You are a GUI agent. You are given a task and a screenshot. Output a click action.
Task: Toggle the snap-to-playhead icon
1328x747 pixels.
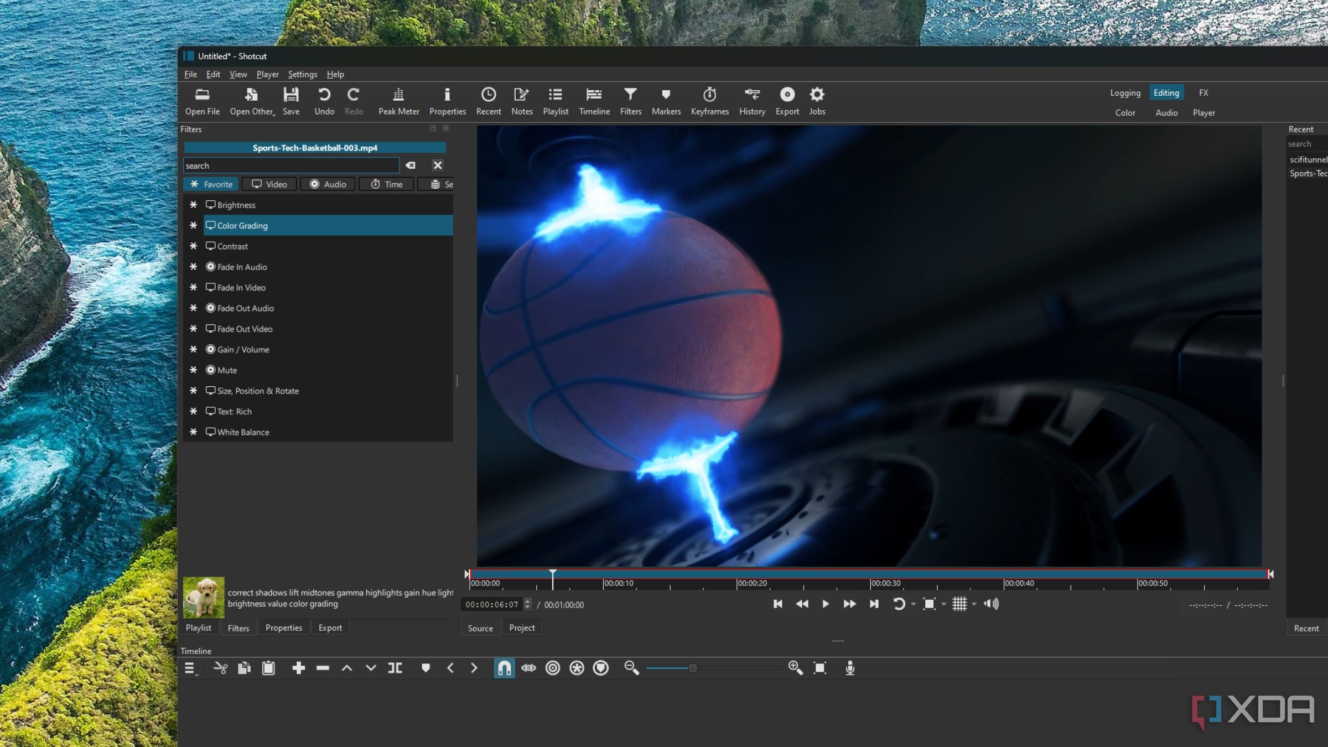pos(504,668)
